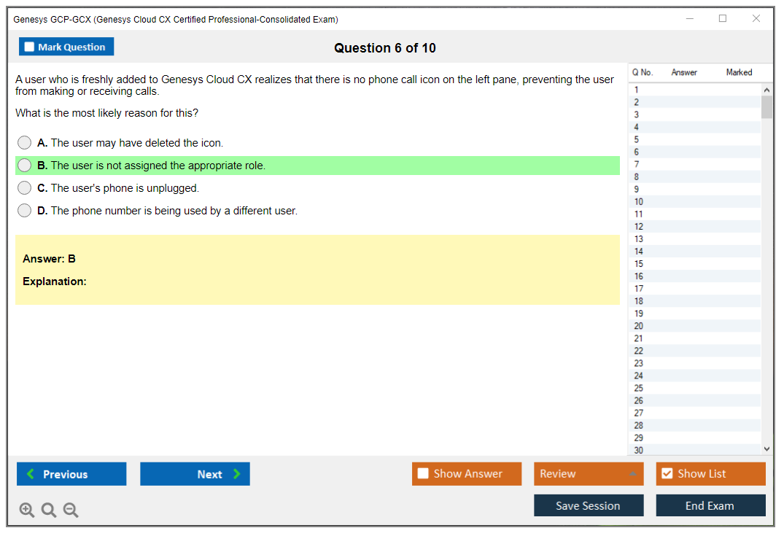Click the zoom in magnifier icon

(x=27, y=510)
